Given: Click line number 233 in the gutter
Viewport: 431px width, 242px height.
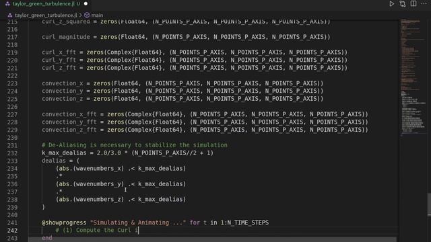Looking at the screenshot, I should pyautogui.click(x=12, y=161).
